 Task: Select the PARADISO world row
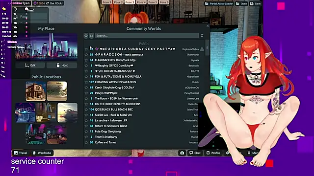[x=144, y=54]
